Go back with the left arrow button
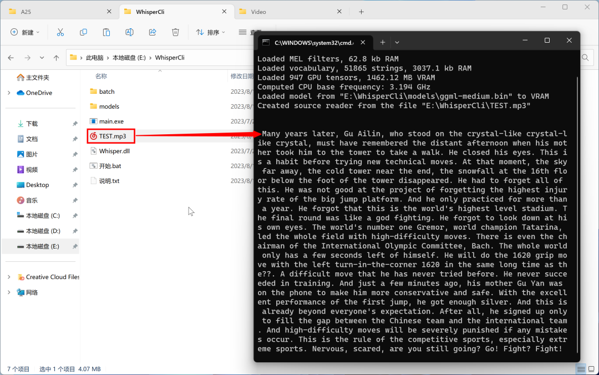This screenshot has height=375, width=599. [x=11, y=58]
